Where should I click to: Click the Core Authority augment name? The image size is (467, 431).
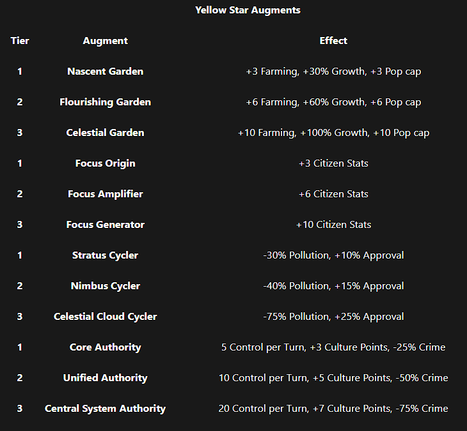pos(105,347)
